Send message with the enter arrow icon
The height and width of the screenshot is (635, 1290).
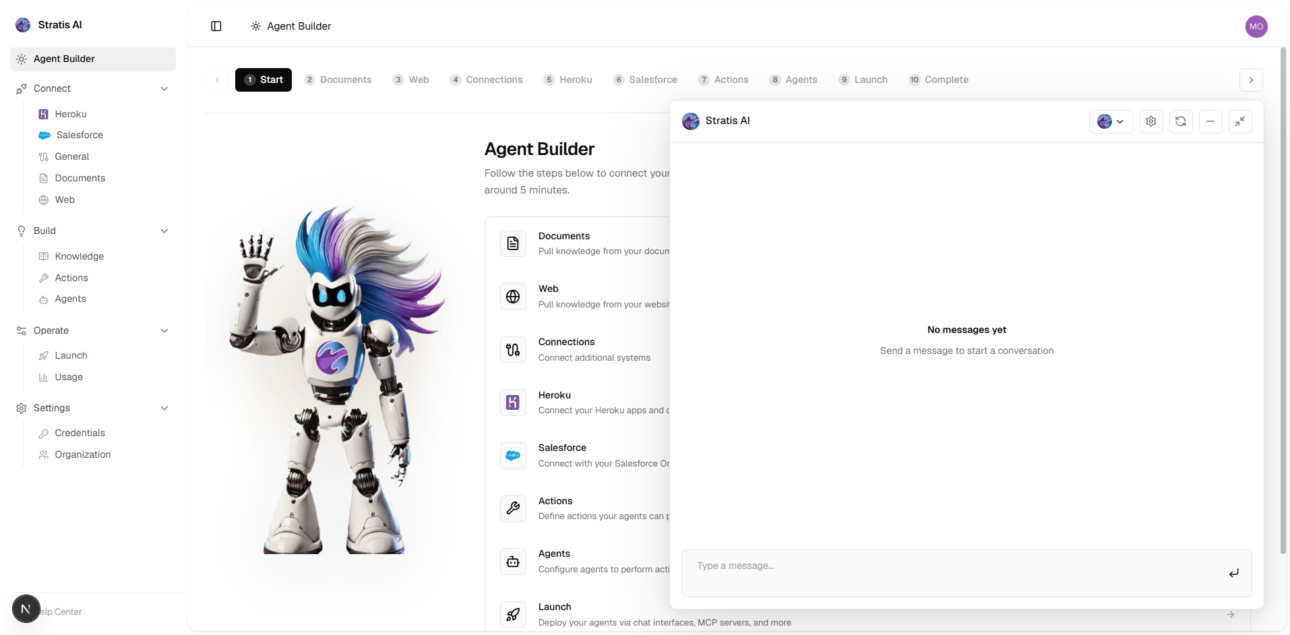[x=1233, y=573]
